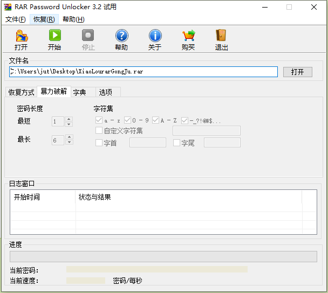This screenshot has width=328, height=293.
Task: Select the 暴力破解 tab
Action: (54, 91)
